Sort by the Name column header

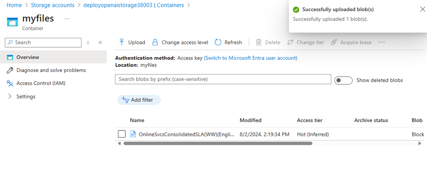pyautogui.click(x=137, y=120)
